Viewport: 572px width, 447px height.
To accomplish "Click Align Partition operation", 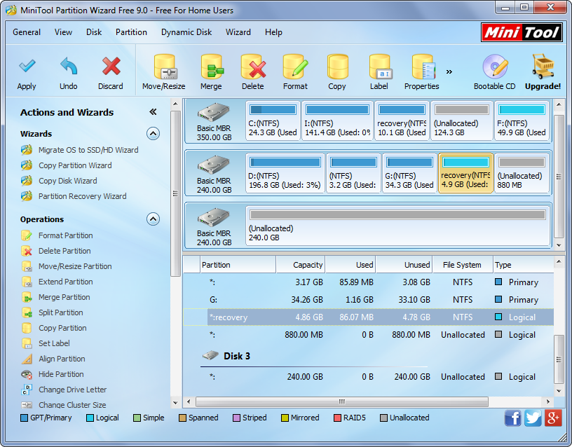I will coord(53,359).
